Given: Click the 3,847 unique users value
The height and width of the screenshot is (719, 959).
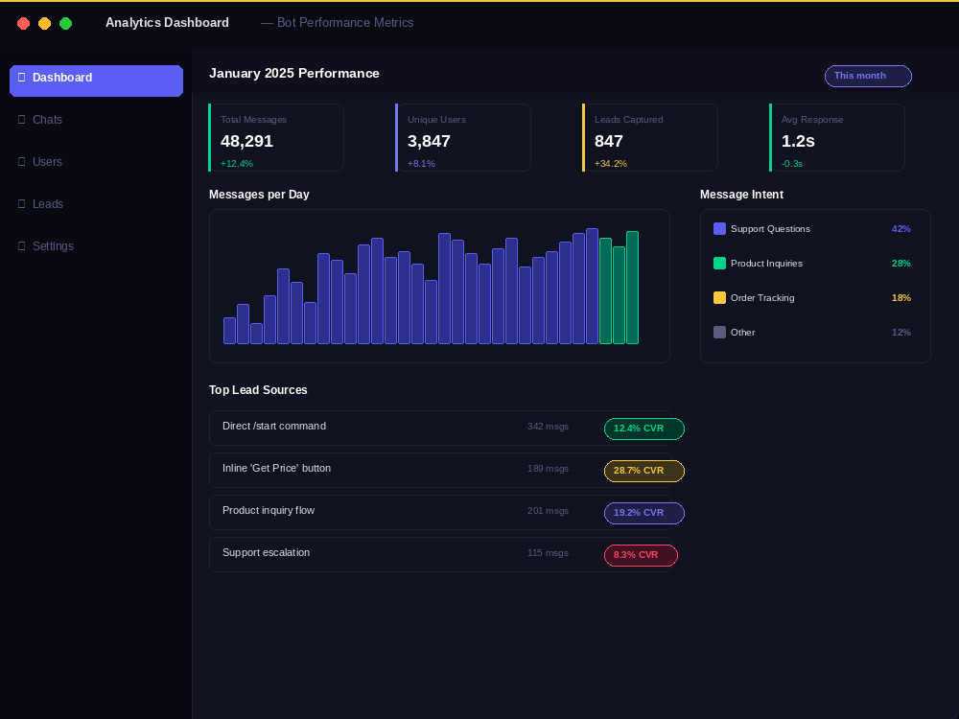Looking at the screenshot, I should point(429,141).
